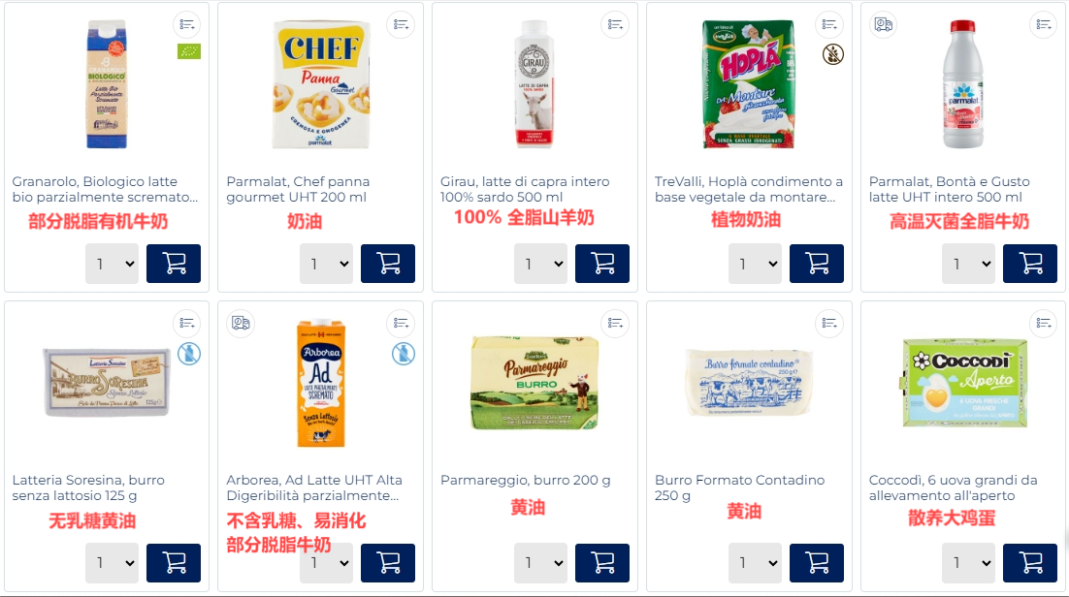Add Parmalat Chef panna to cart
Image resolution: width=1069 pixels, height=597 pixels.
[x=387, y=263]
